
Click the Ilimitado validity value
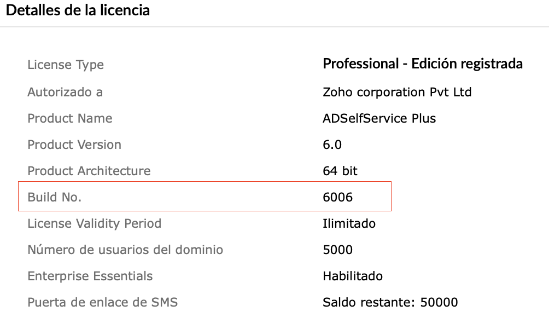pos(349,223)
